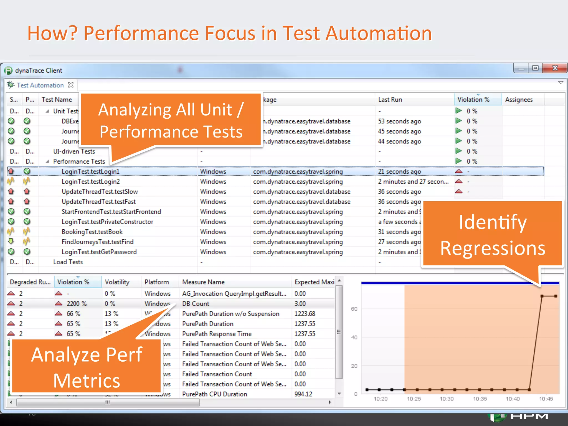Collapse the Unit Tests tree node

(x=48, y=111)
